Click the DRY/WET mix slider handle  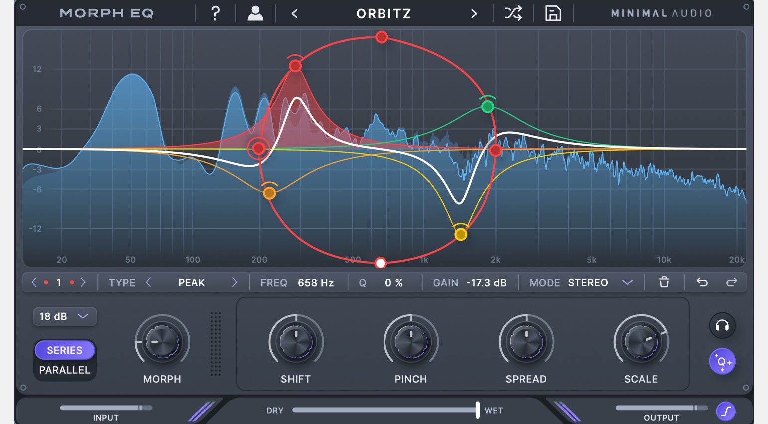click(x=477, y=410)
